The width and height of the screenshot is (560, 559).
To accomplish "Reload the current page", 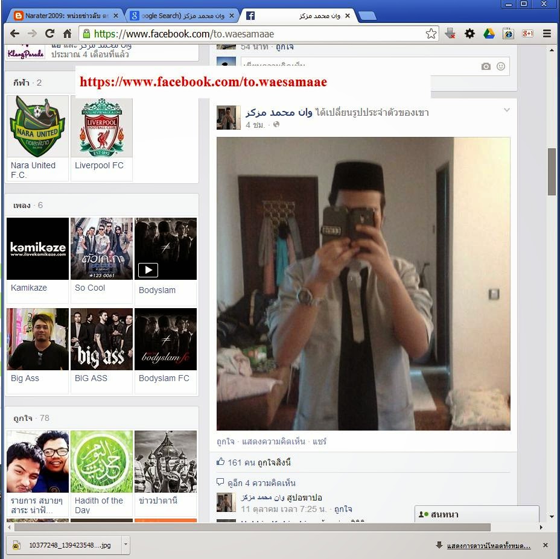I will (49, 34).
